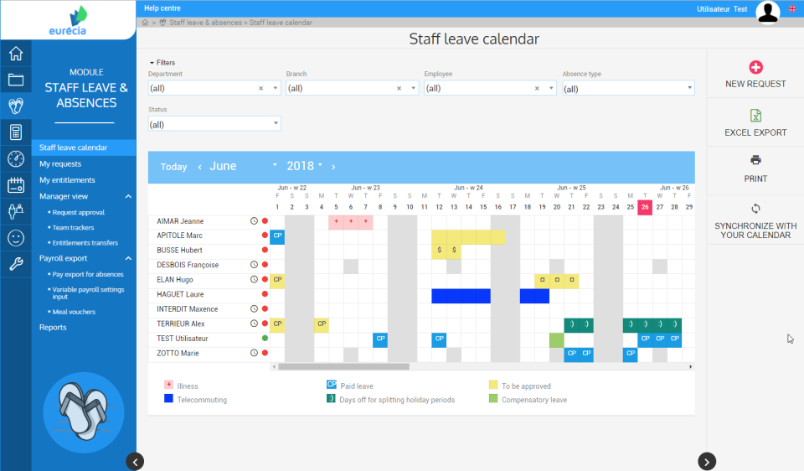
Task: Open the Status filter dropdown
Action: point(276,124)
